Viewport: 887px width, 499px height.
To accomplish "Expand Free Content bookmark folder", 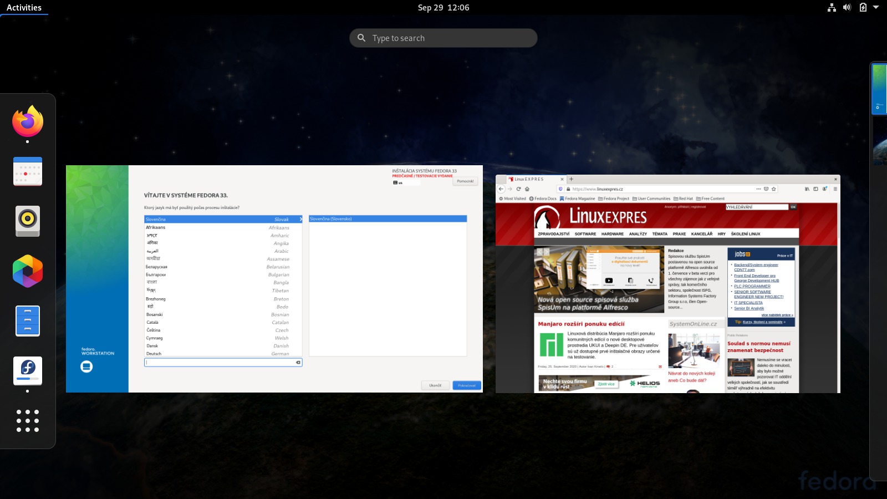I will coord(710,198).
